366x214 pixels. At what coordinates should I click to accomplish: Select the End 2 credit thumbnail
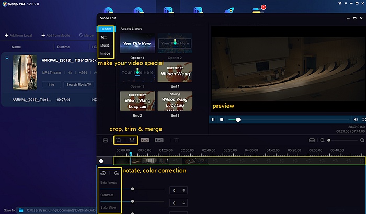(x=138, y=101)
